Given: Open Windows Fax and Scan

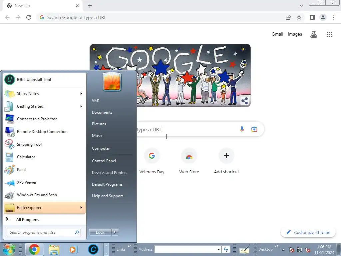Looking at the screenshot, I should coord(45,195).
